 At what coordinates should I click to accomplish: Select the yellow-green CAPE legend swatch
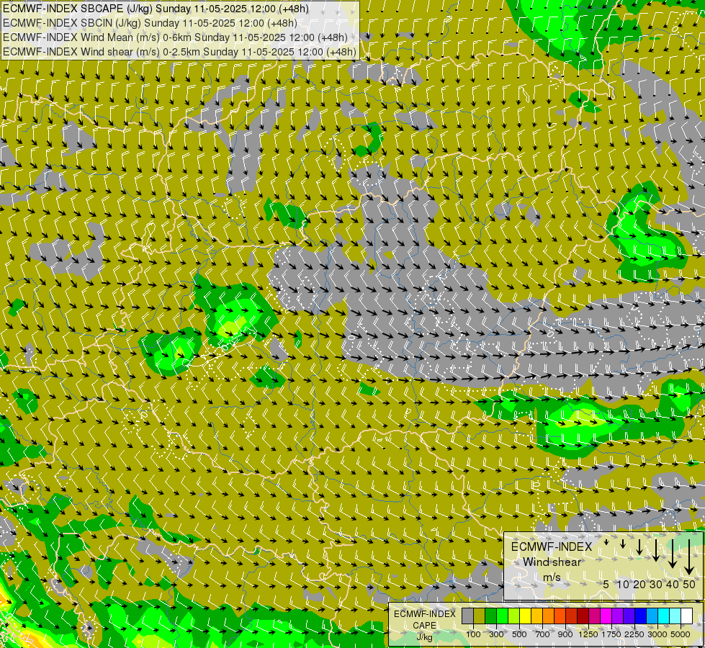(514, 616)
